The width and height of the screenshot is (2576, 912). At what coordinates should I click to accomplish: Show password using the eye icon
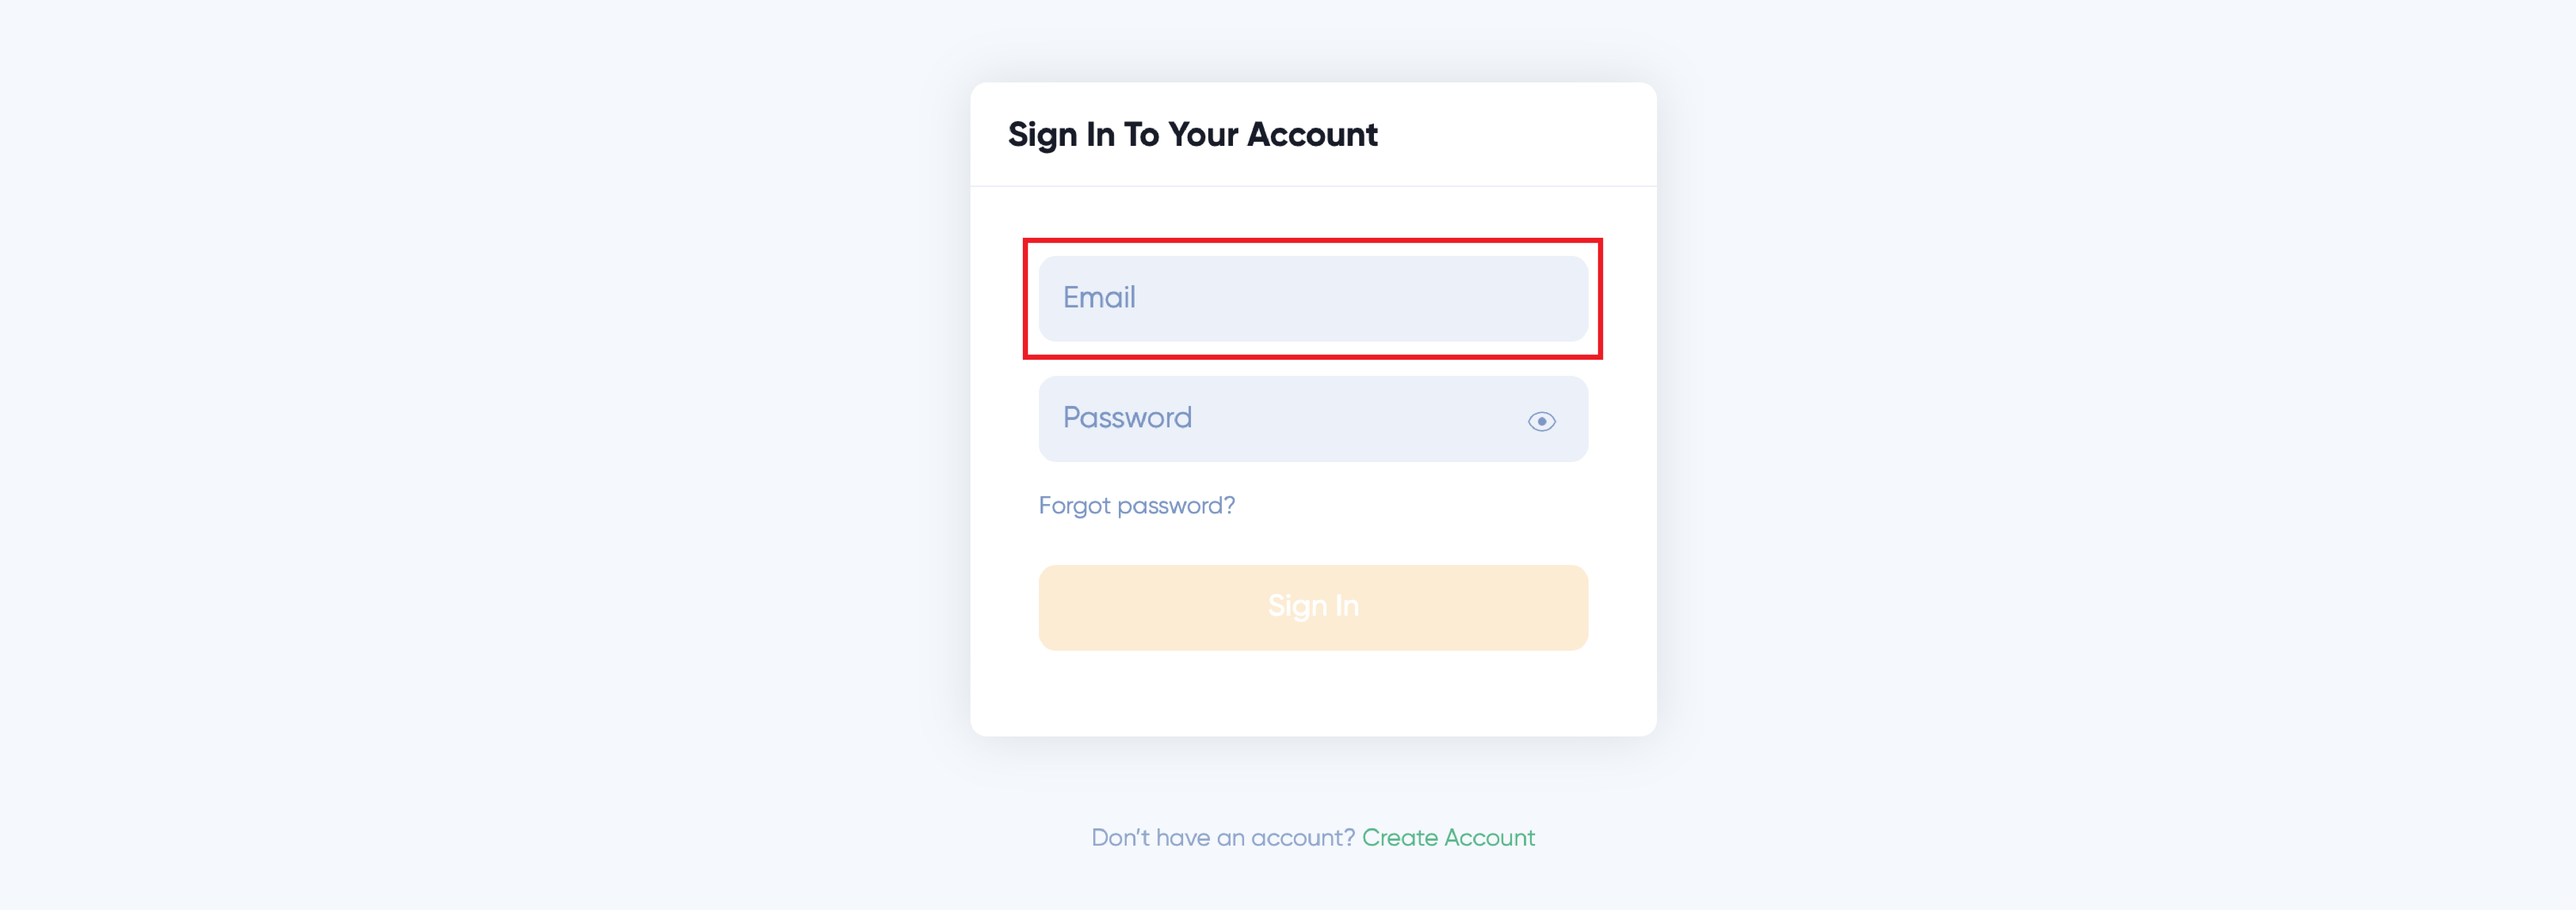point(1541,421)
